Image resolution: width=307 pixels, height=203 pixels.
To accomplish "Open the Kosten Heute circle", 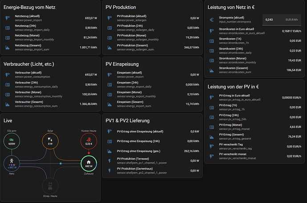I will pos(89,141).
